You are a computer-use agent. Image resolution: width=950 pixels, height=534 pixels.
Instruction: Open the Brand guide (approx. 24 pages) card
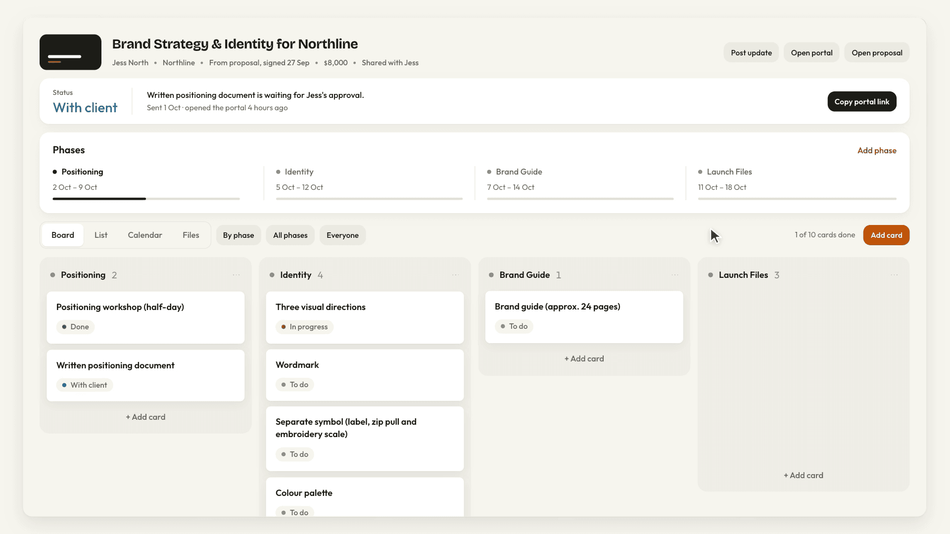584,317
